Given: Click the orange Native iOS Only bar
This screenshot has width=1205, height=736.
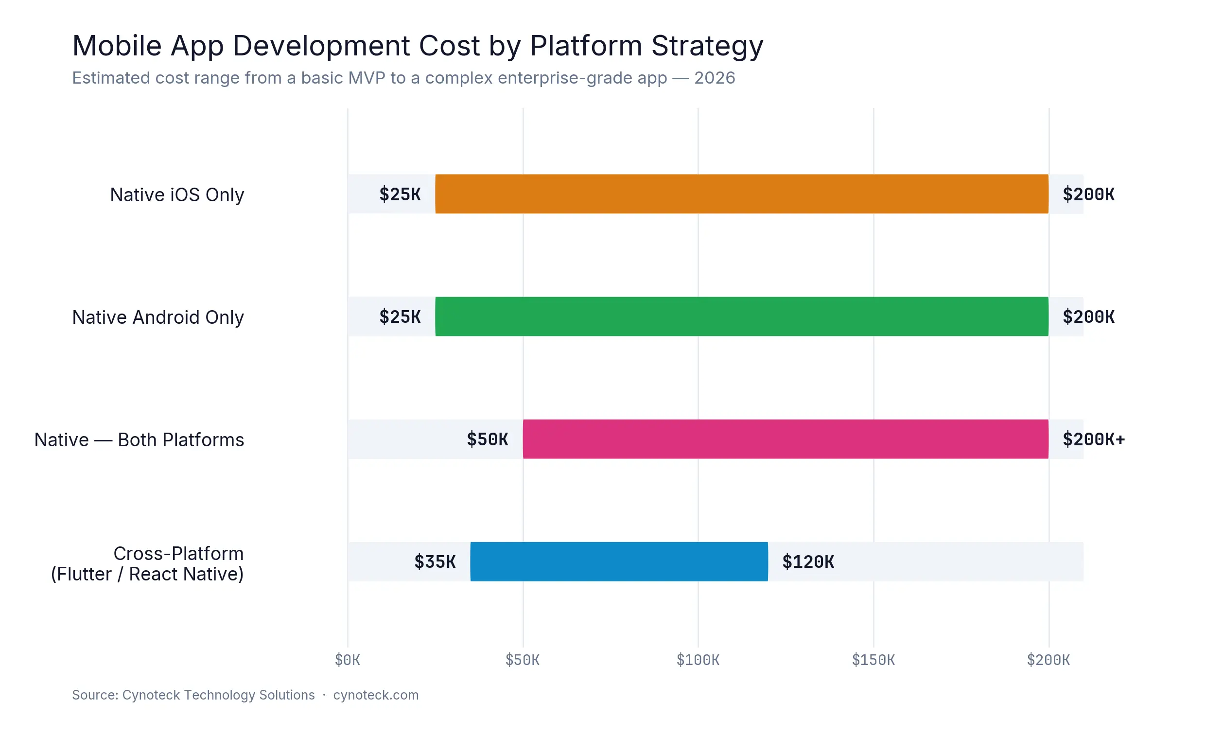Looking at the screenshot, I should point(742,193).
